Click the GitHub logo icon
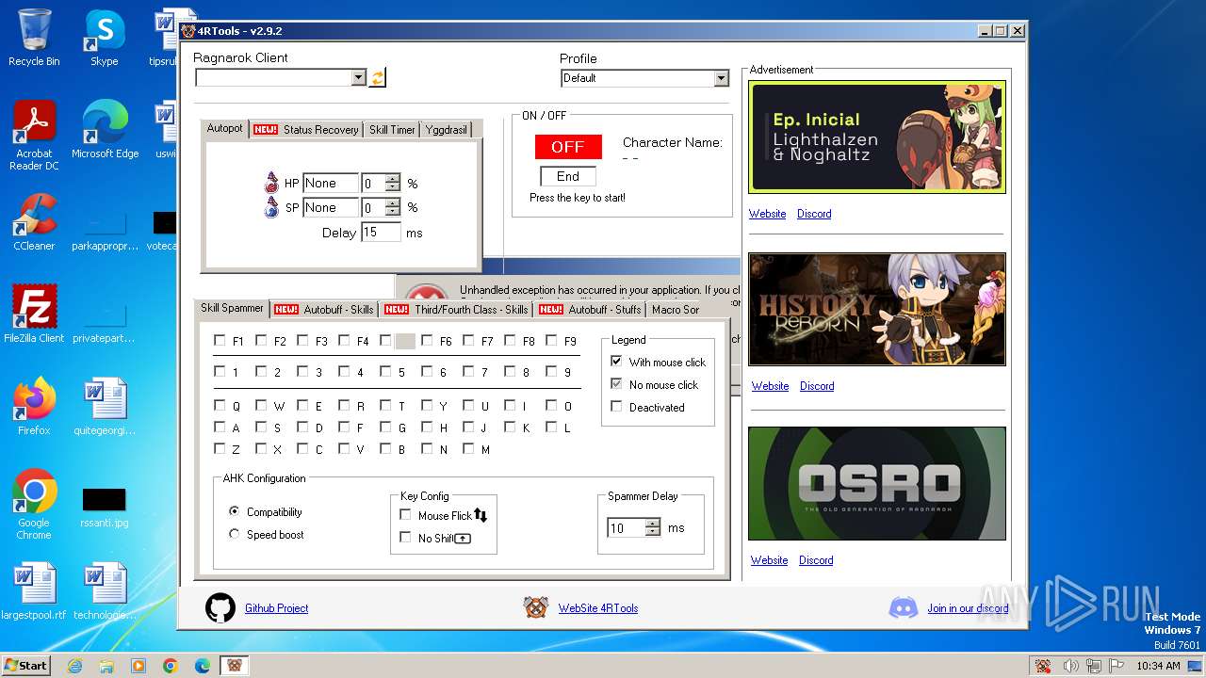The image size is (1206, 678). 220,607
